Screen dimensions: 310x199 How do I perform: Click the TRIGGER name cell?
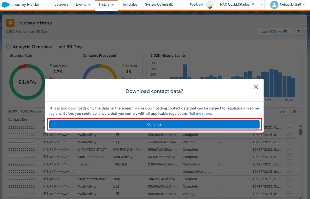[x=120, y=164]
